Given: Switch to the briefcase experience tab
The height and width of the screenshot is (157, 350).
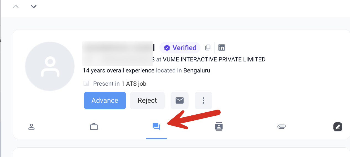Looking at the screenshot, I should click(x=94, y=127).
